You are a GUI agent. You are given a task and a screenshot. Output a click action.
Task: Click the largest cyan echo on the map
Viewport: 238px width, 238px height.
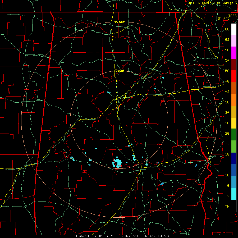117,163
